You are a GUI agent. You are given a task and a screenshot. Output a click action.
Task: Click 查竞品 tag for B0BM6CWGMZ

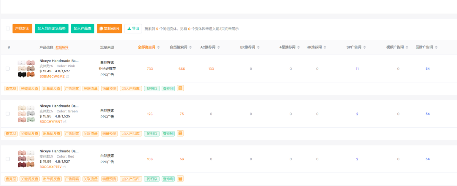pos(11,88)
